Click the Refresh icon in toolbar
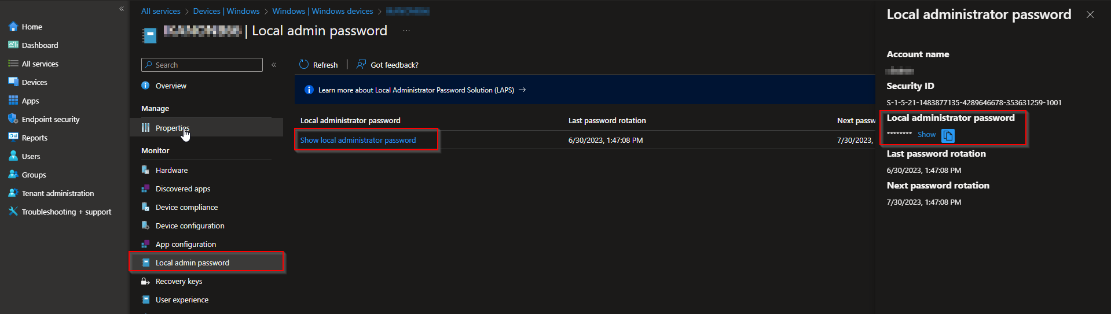Viewport: 1111px width, 314px height. (304, 65)
